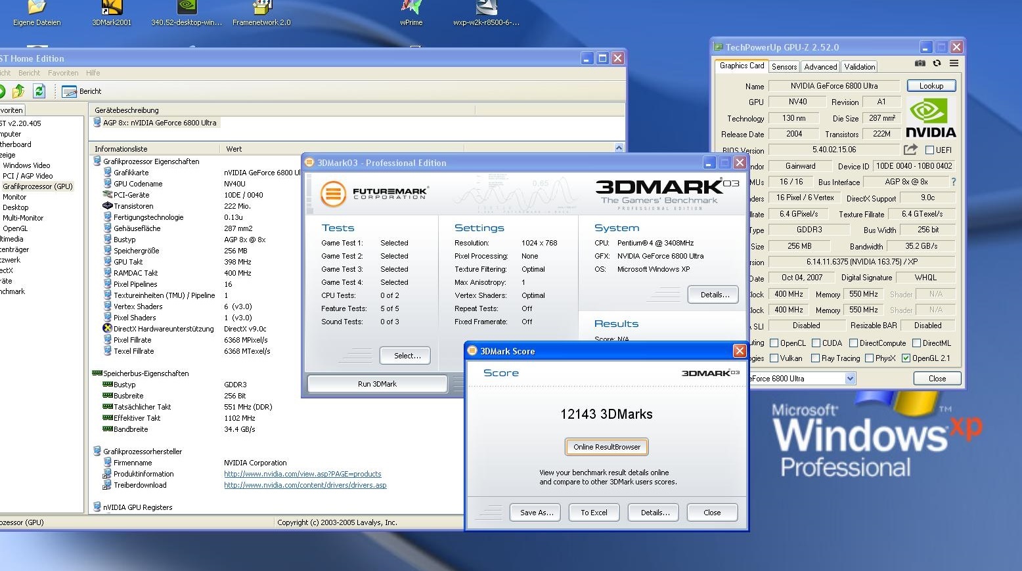The height and width of the screenshot is (571, 1022).
Task: Toggle the Ray Tracing checkbox
Action: [815, 358]
